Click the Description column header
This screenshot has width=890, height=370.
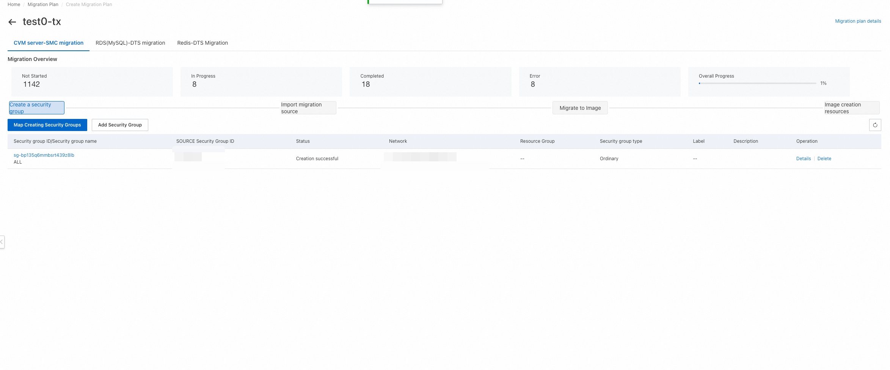(x=746, y=141)
